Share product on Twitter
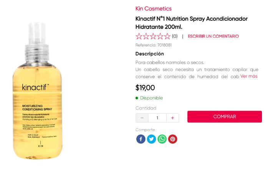The image size is (265, 187). [x=151, y=139]
